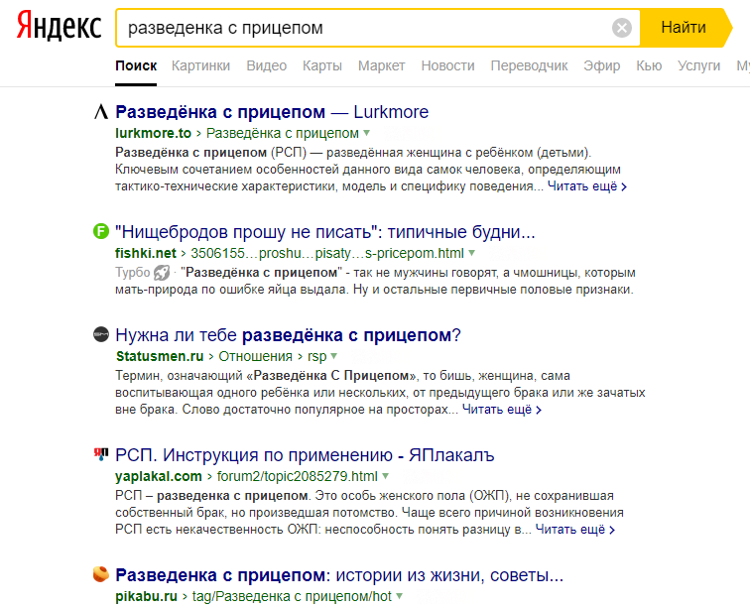Open the Маркет tab

pos(382,65)
